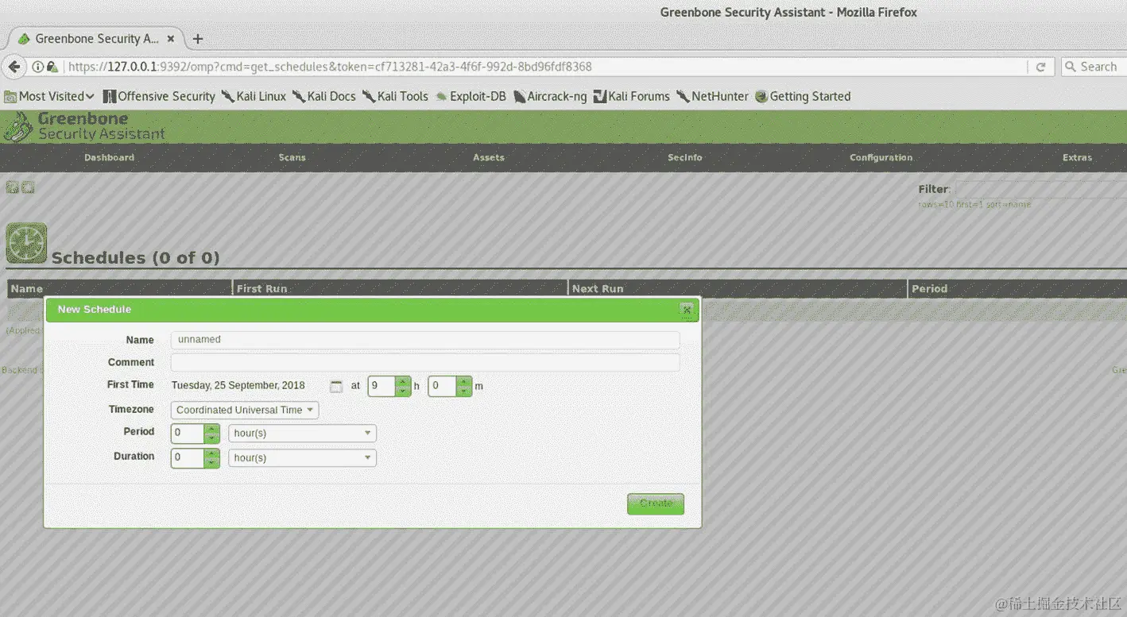Click the Create button
This screenshot has width=1127, height=617.
656,503
